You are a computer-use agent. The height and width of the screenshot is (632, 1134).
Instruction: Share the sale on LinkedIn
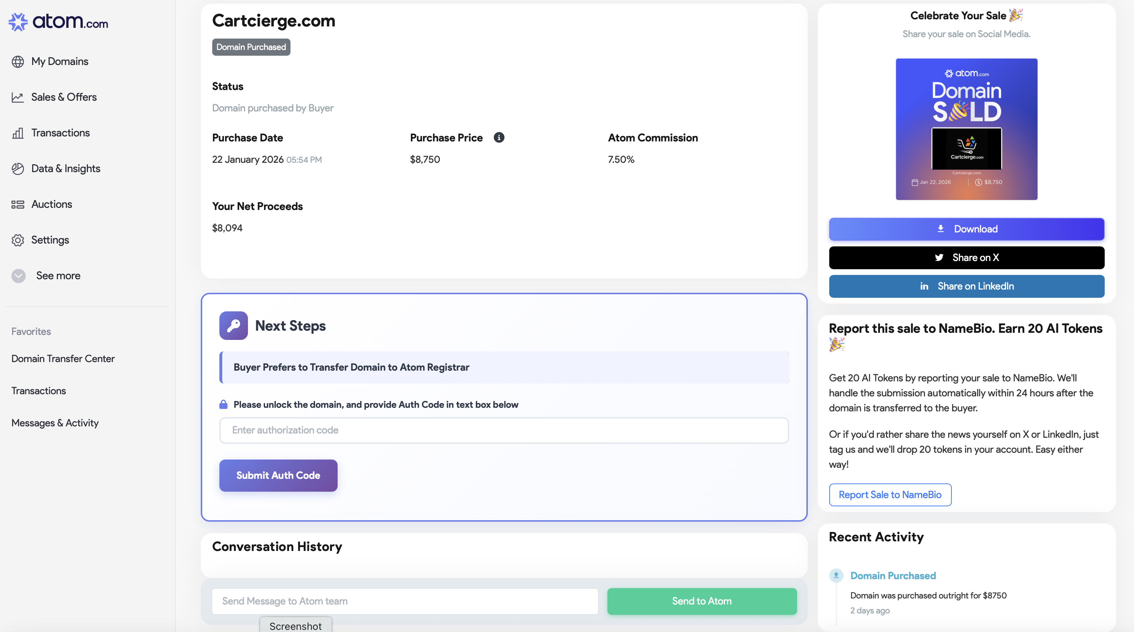[966, 286]
